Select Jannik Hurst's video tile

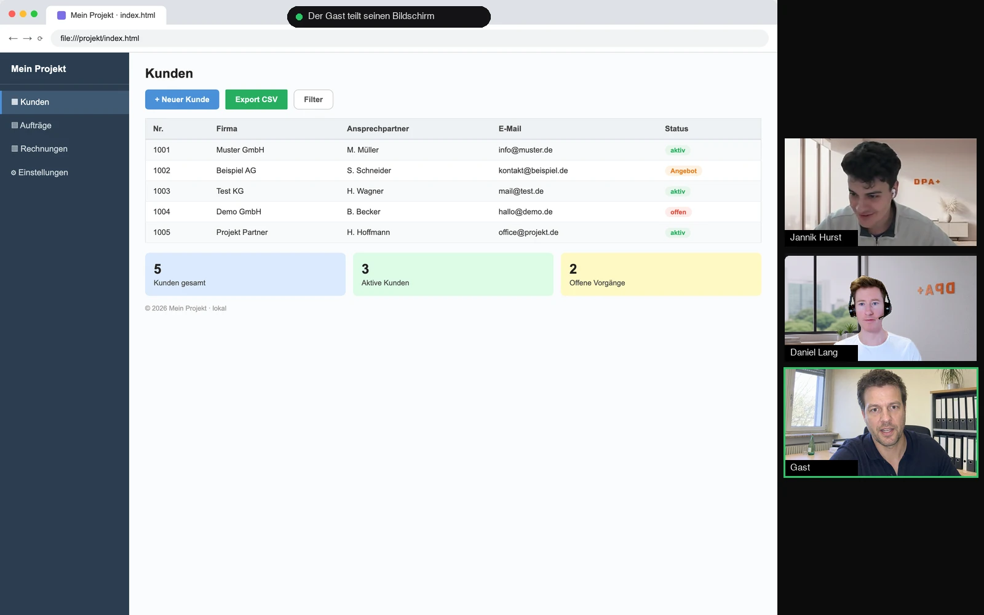(x=881, y=192)
